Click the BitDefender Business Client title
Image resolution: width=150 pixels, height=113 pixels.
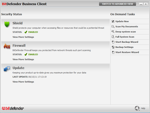(x=24, y=4)
